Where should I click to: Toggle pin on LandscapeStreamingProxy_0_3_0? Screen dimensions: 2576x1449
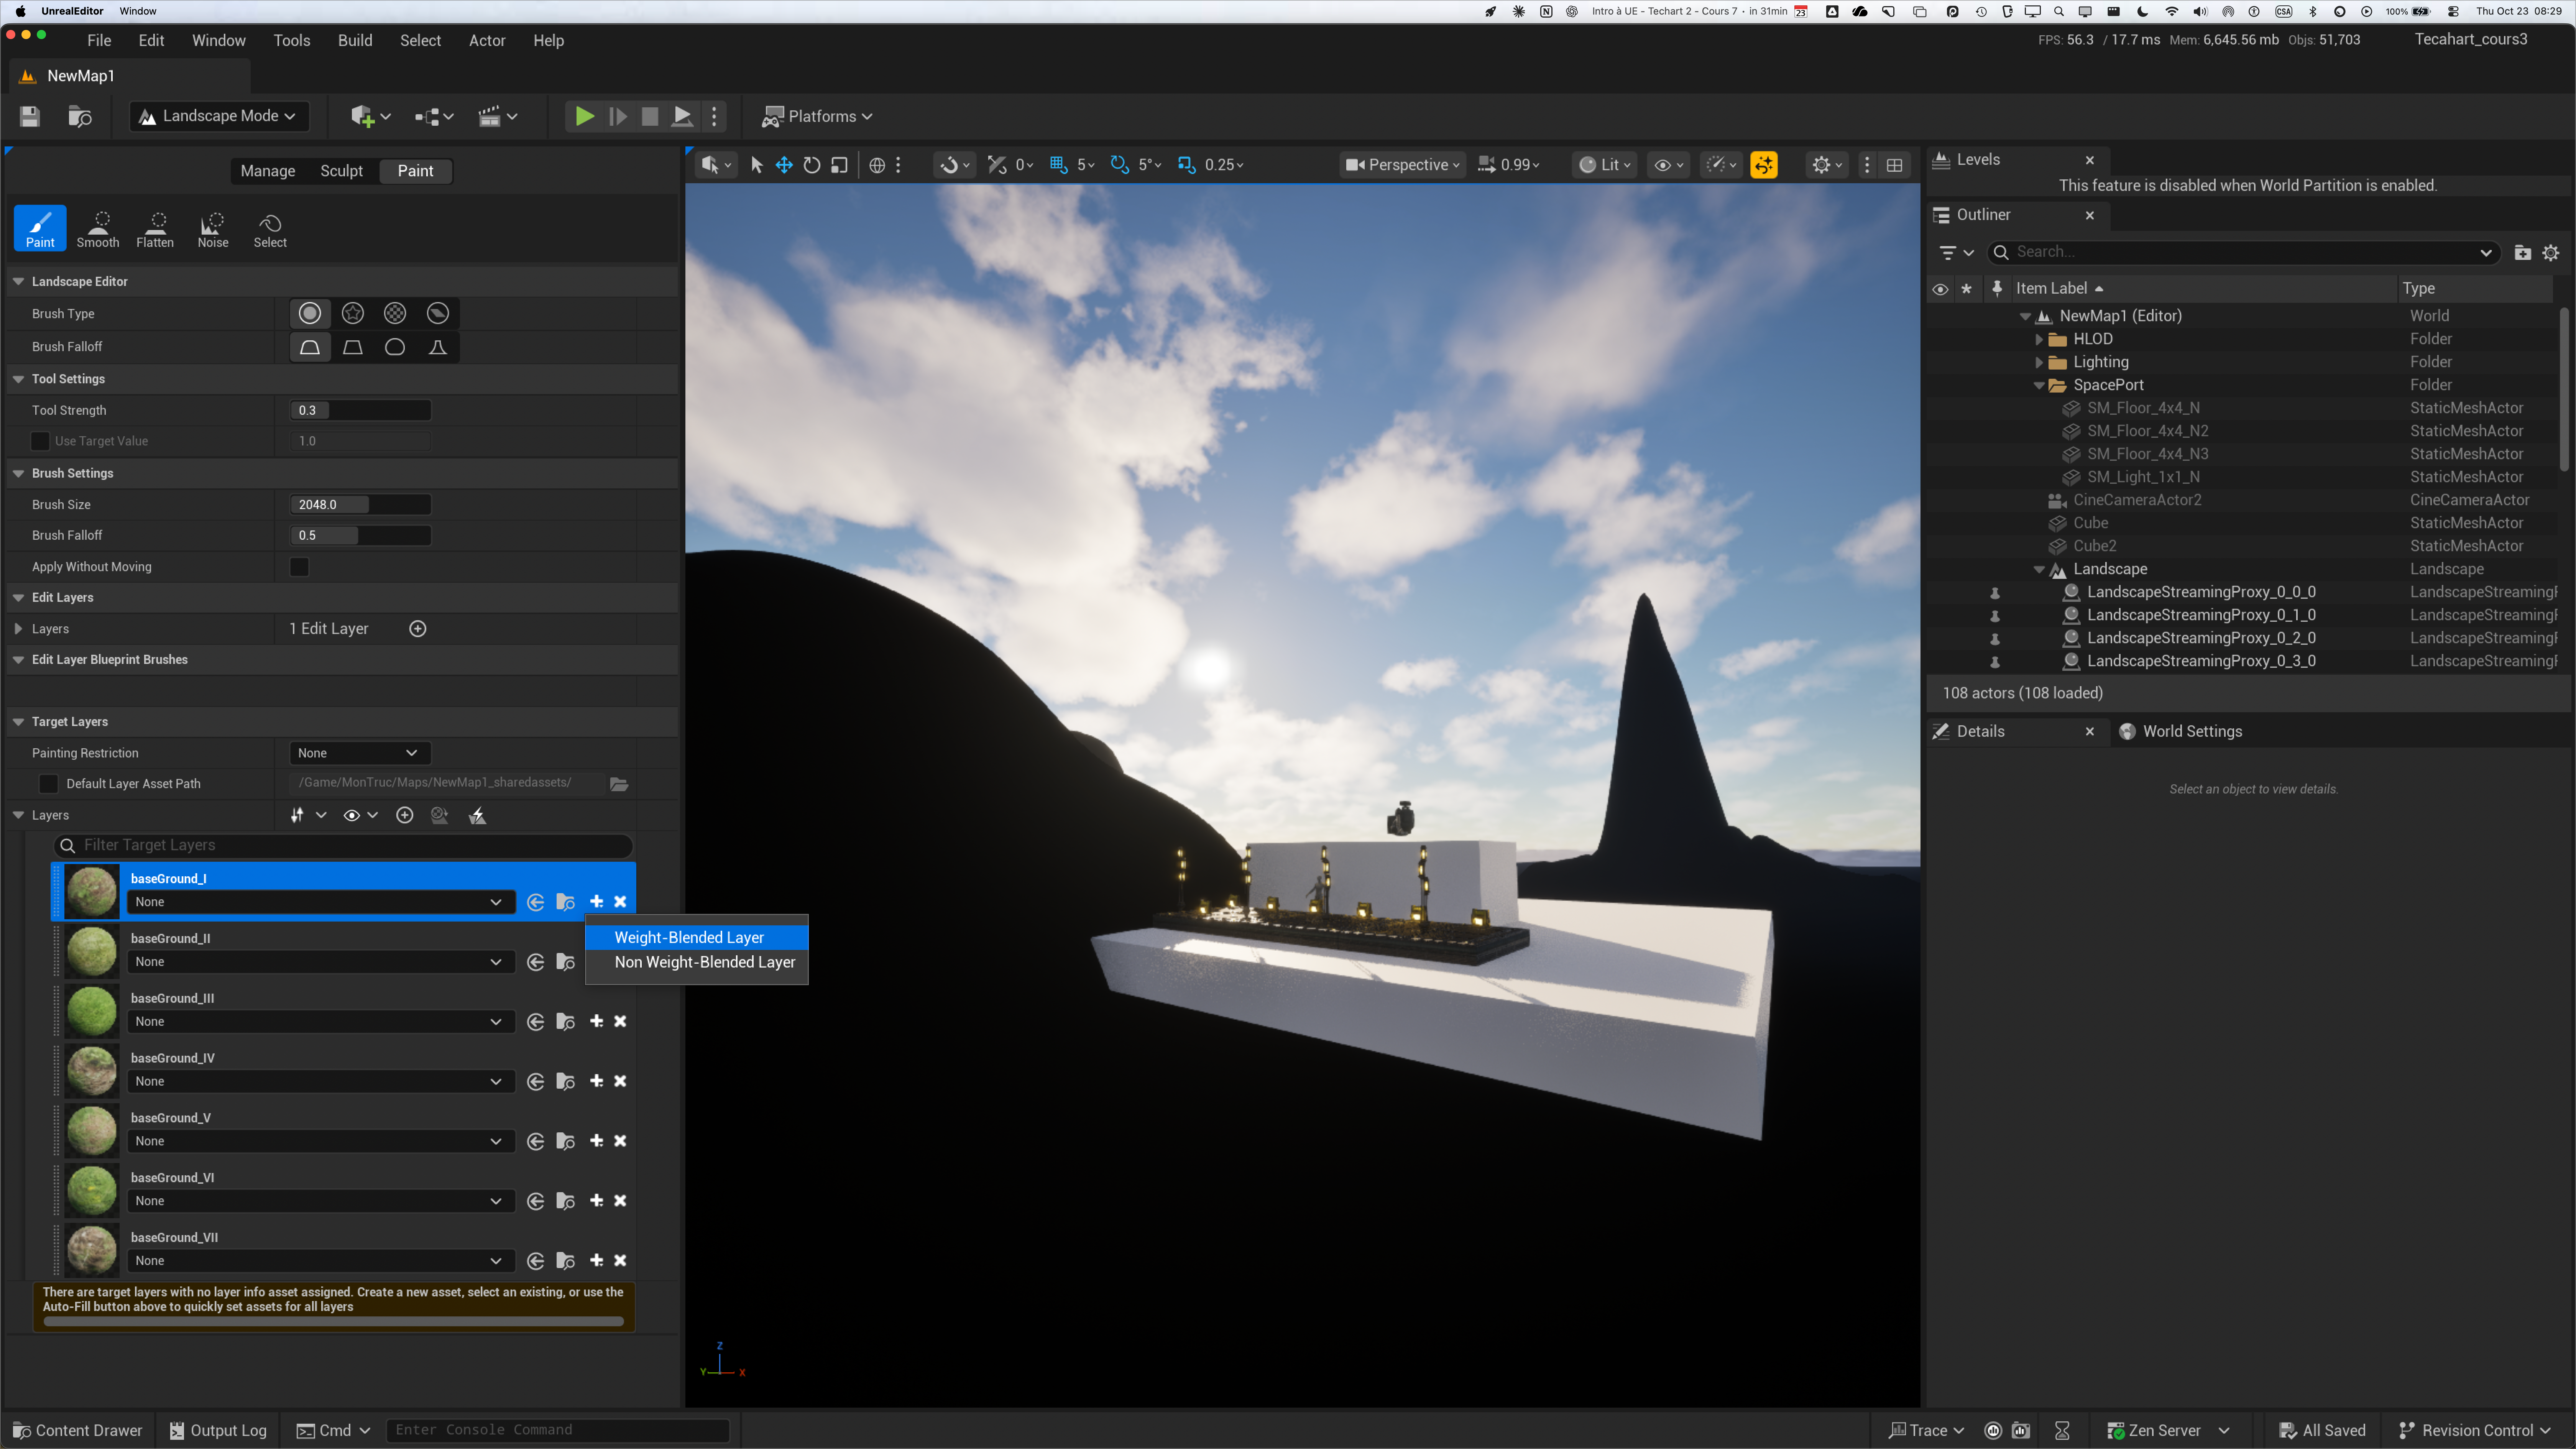(x=1995, y=662)
